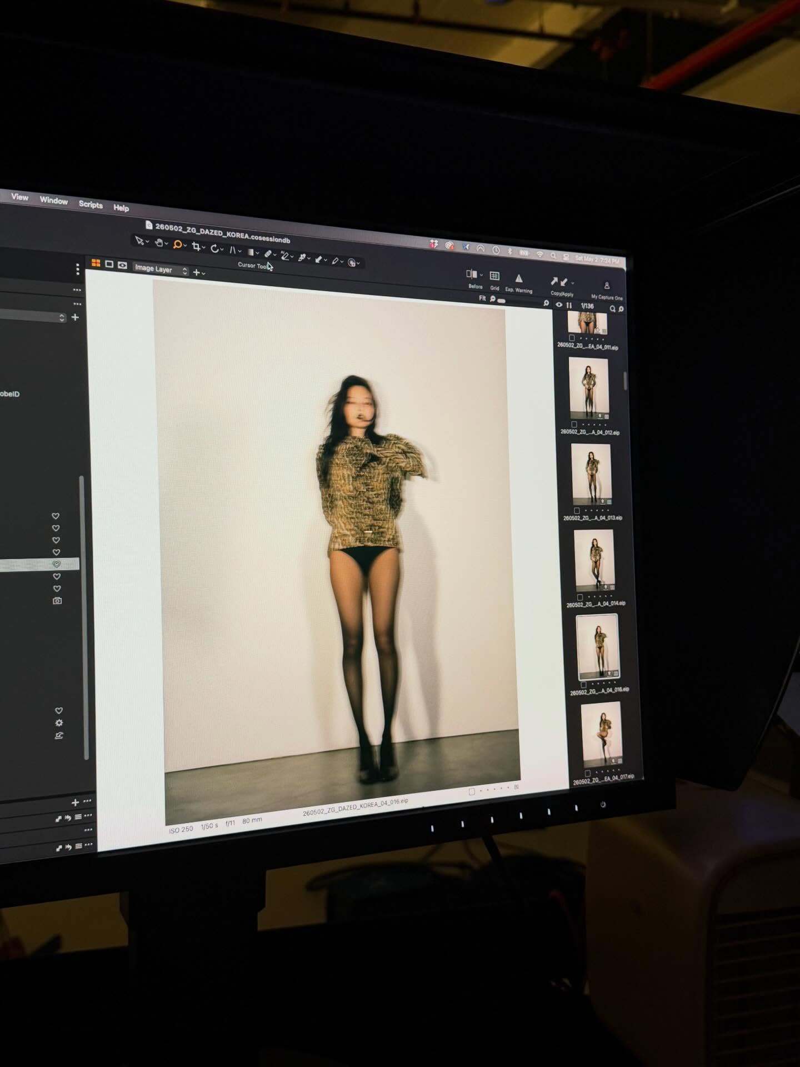Select the pointer cursor tool
The image size is (800, 1067).
tap(139, 241)
